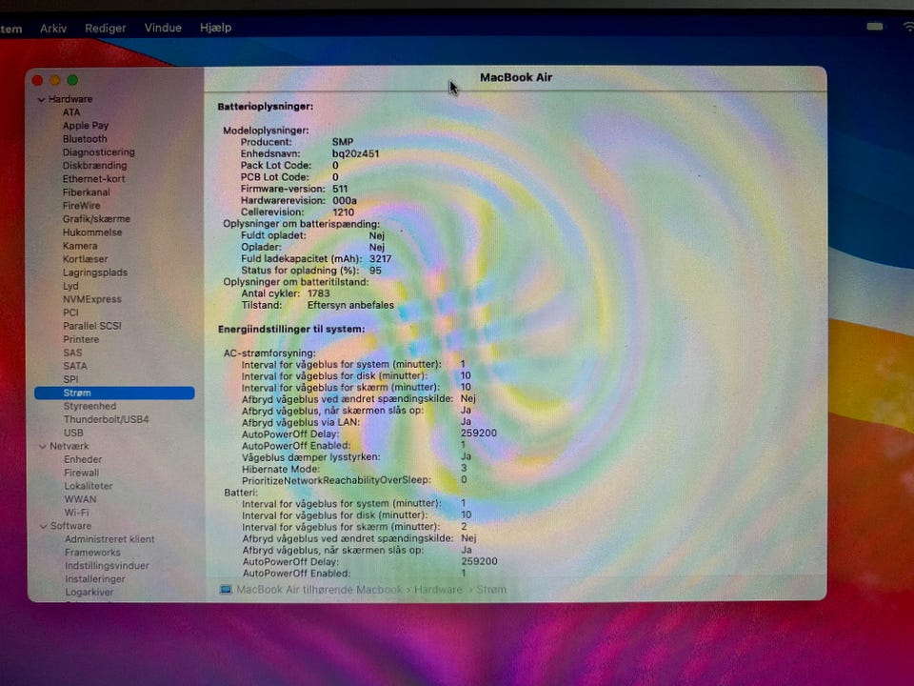Viewport: 914px width, 686px height.
Task: Select Kortlæser in the sidebar
Action: point(85,259)
